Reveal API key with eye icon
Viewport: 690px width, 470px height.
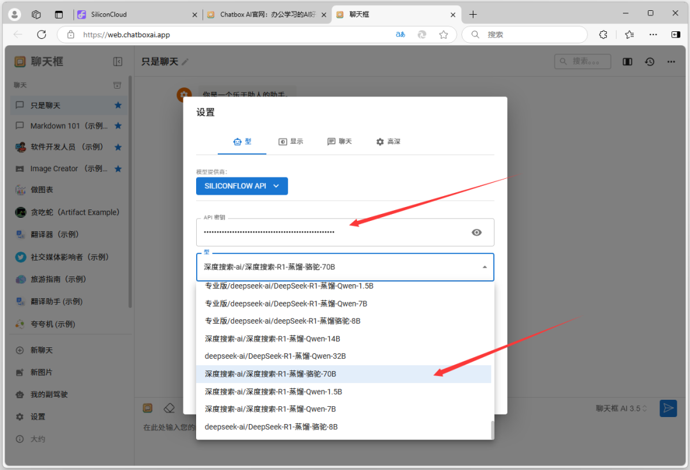click(x=476, y=232)
